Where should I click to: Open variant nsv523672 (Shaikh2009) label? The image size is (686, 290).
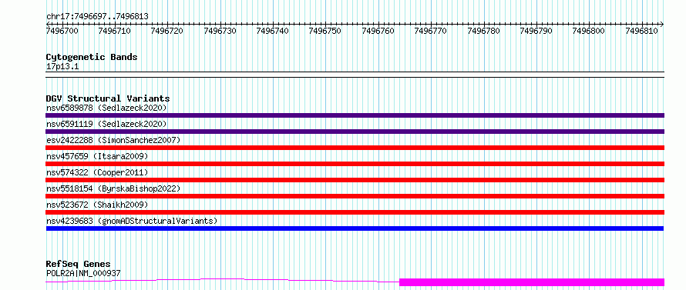(97, 205)
